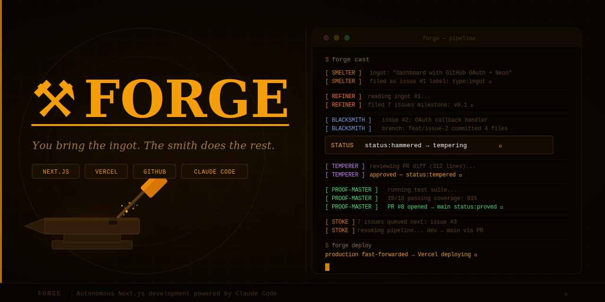Click the TEMPERER line "reviewing PR diff (312 lines)"
The width and height of the screenshot is (605, 302).
pyautogui.click(x=400, y=167)
